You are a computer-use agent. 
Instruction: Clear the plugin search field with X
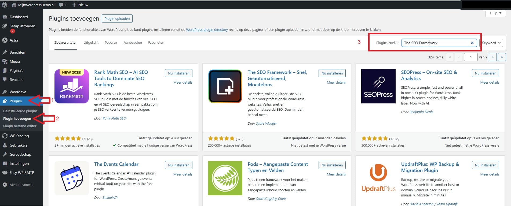(472, 43)
